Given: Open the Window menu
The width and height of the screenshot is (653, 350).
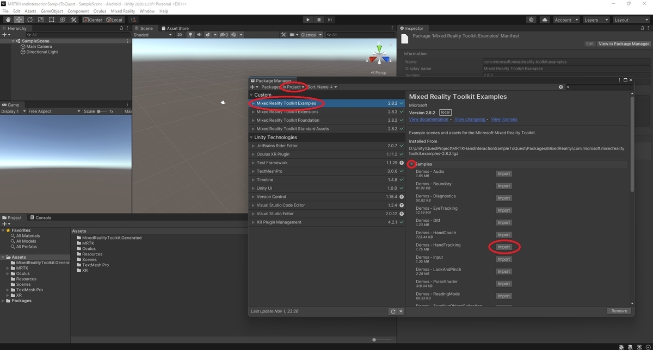Looking at the screenshot, I should tap(147, 11).
